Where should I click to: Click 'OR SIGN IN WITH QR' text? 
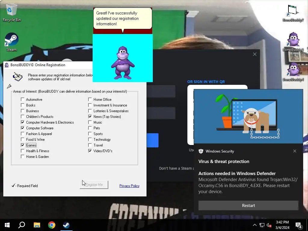[x=206, y=82]
